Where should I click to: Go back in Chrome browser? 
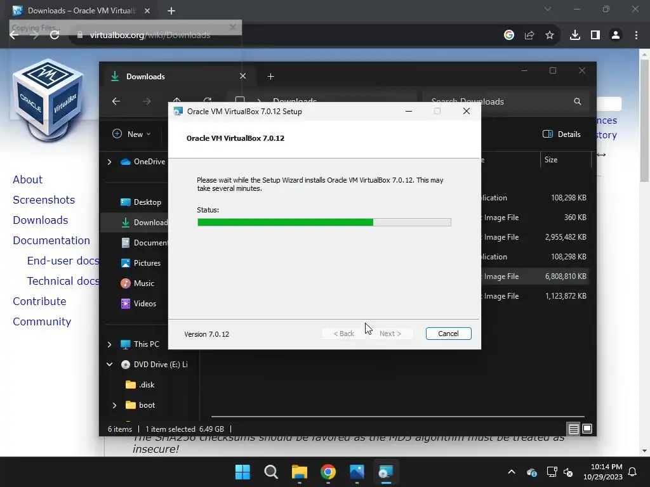click(x=14, y=36)
